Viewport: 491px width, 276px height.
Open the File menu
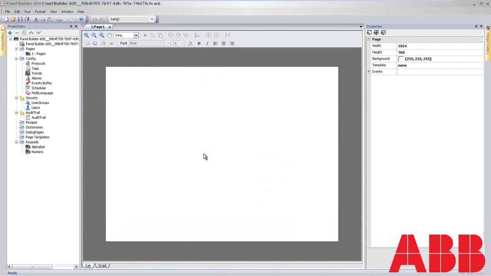tap(7, 12)
